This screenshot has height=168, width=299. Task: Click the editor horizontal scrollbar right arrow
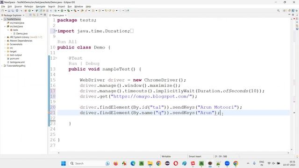coord(288,153)
